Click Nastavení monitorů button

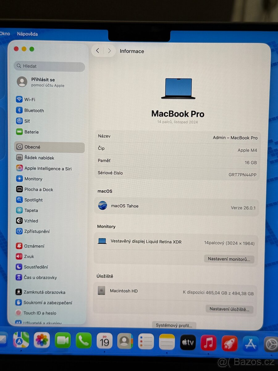pyautogui.click(x=229, y=259)
